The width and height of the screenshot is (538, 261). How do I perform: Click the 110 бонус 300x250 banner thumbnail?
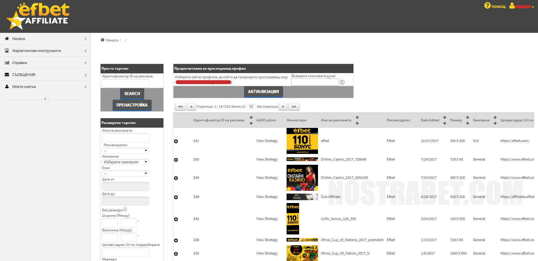pyautogui.click(x=302, y=141)
